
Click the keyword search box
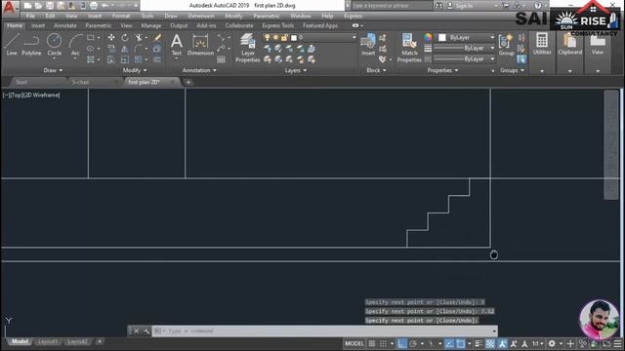pyautogui.click(x=391, y=6)
